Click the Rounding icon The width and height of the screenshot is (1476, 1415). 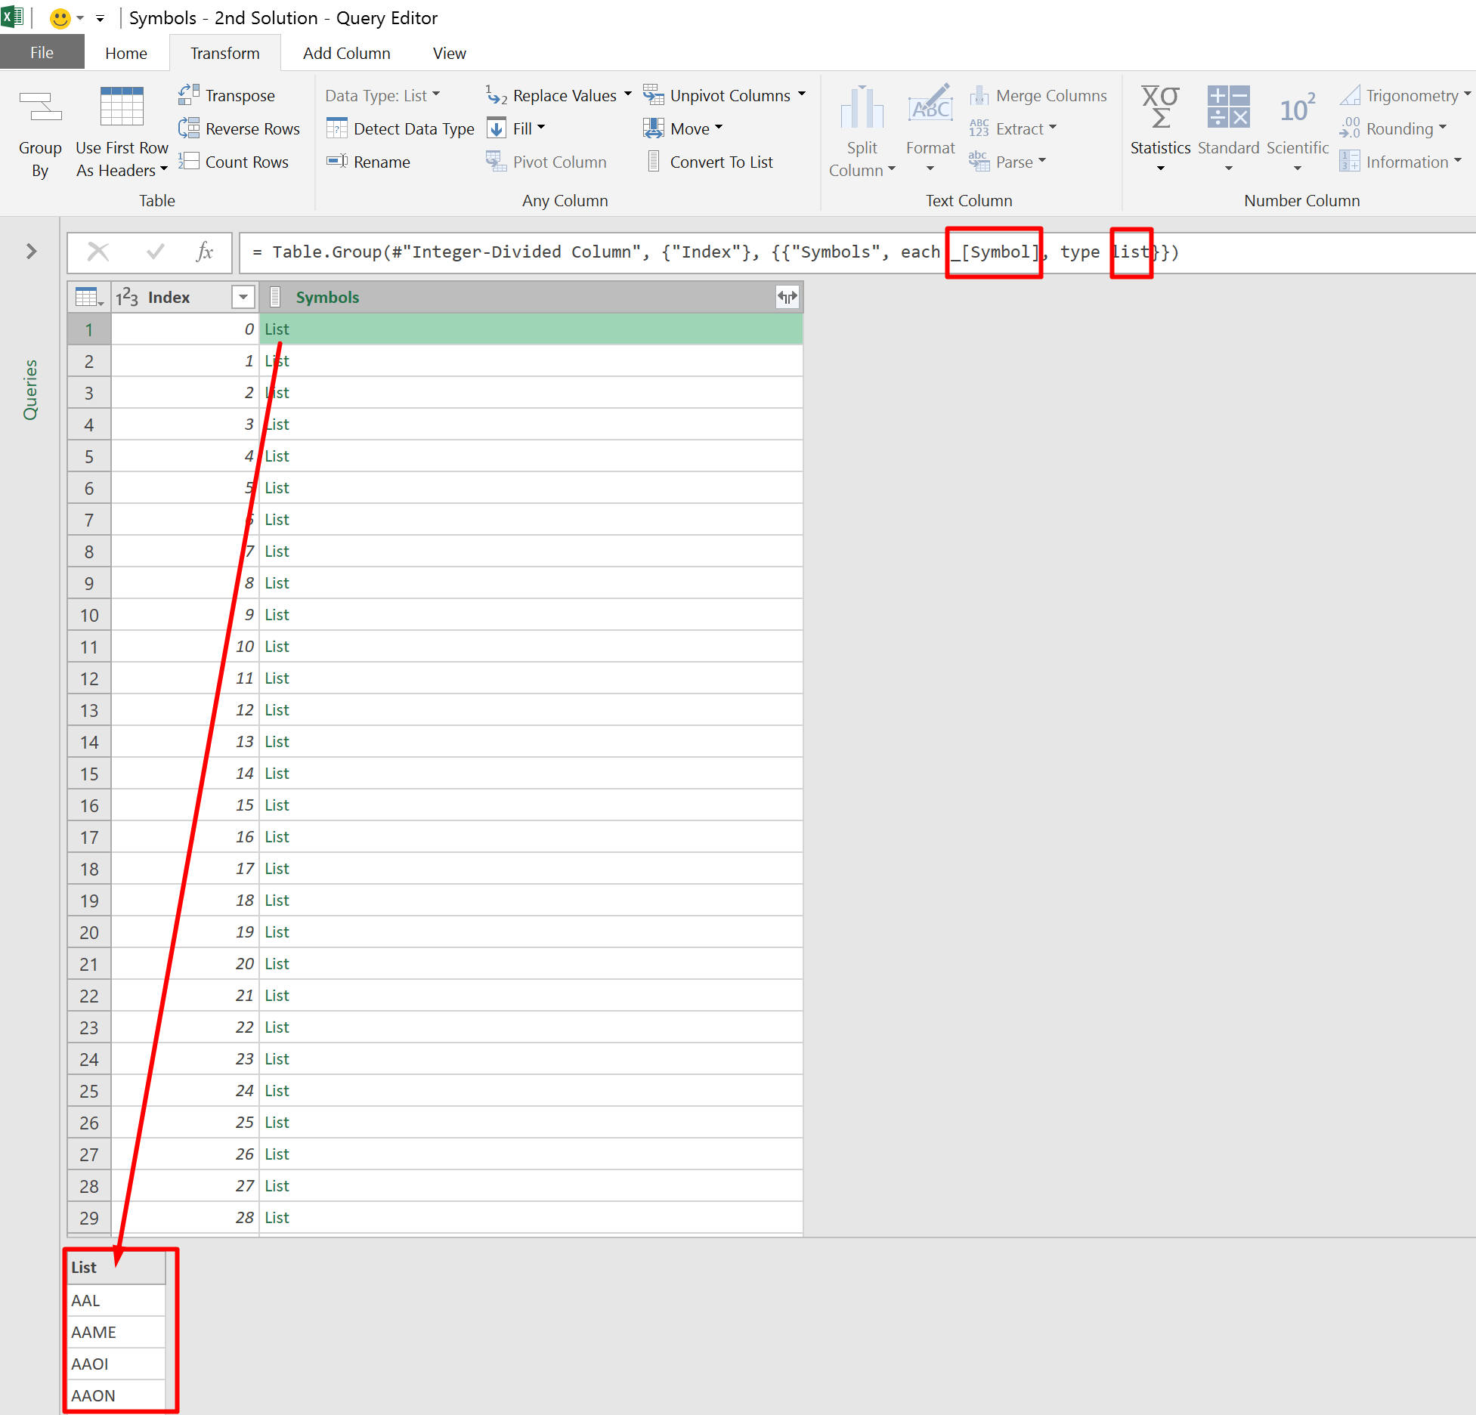click(x=1350, y=128)
